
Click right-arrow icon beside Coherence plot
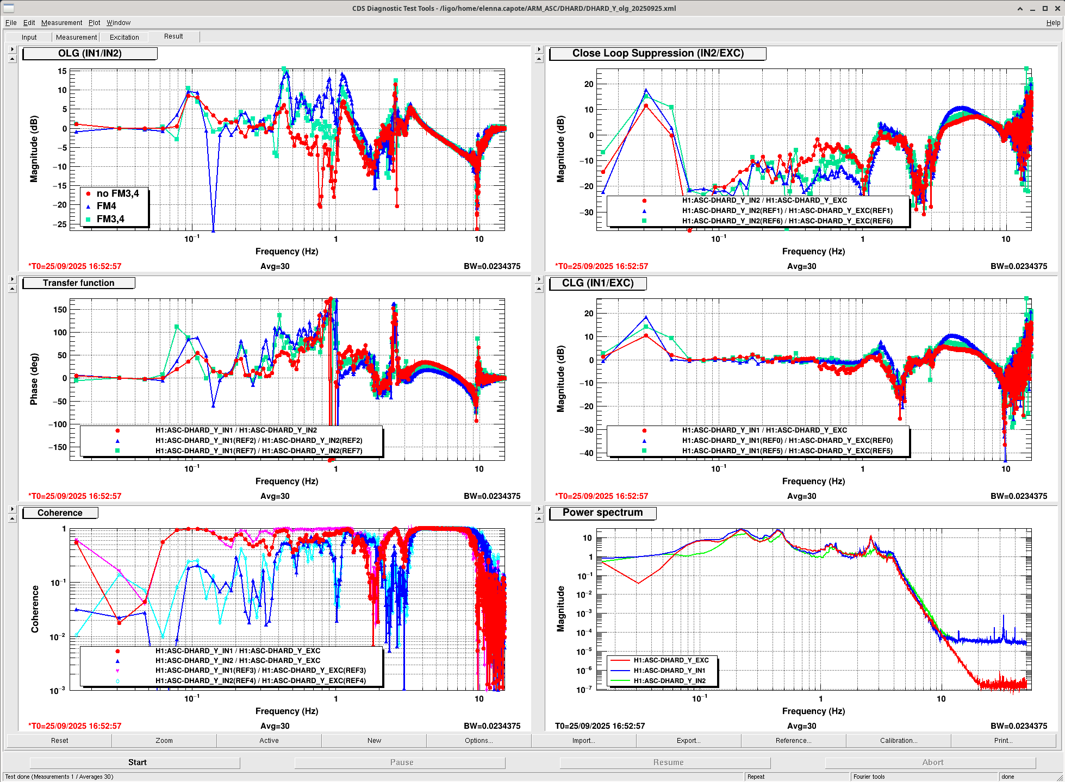[13, 509]
